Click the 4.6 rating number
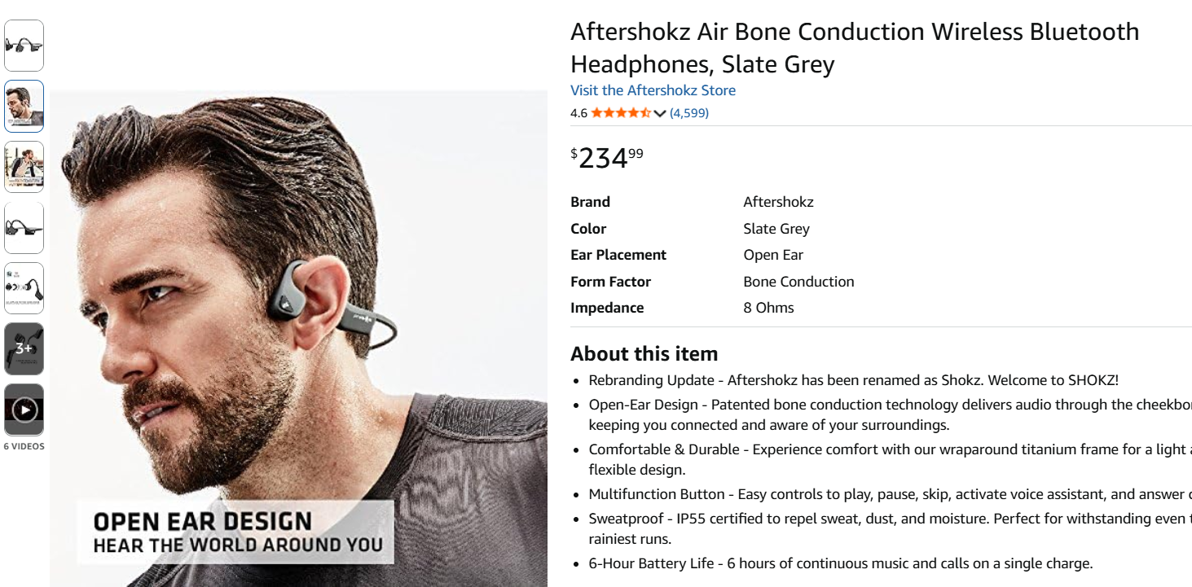 [578, 113]
